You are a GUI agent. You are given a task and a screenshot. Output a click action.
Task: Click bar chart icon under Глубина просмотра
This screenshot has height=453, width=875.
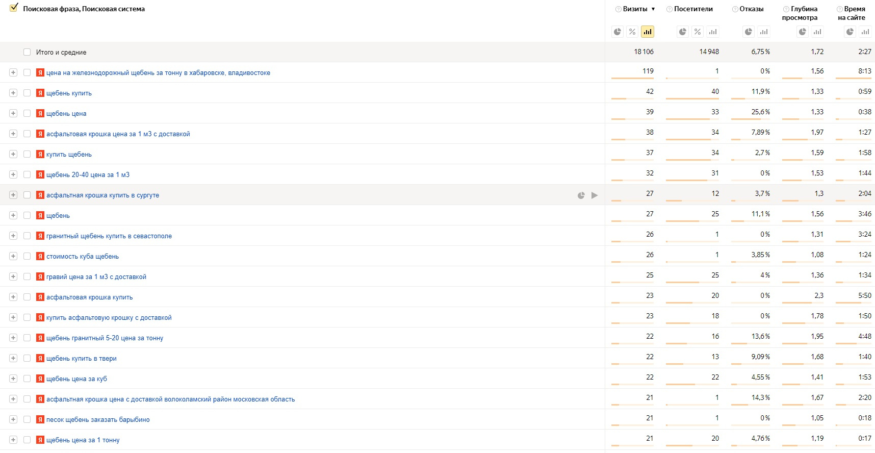pos(817,32)
